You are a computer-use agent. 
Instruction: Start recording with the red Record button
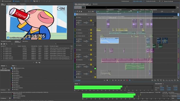tap(127, 80)
